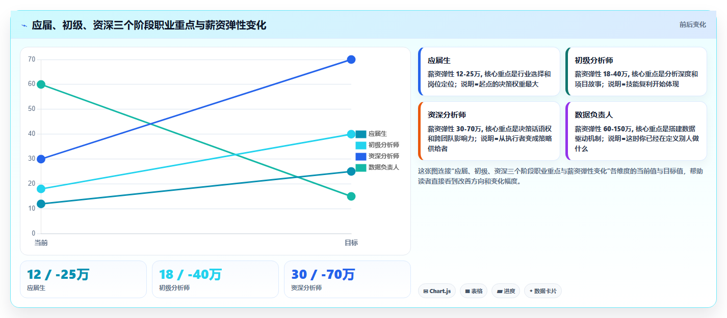Click the y-axis label 70
Image resolution: width=727 pixels, height=318 pixels.
[32, 60]
